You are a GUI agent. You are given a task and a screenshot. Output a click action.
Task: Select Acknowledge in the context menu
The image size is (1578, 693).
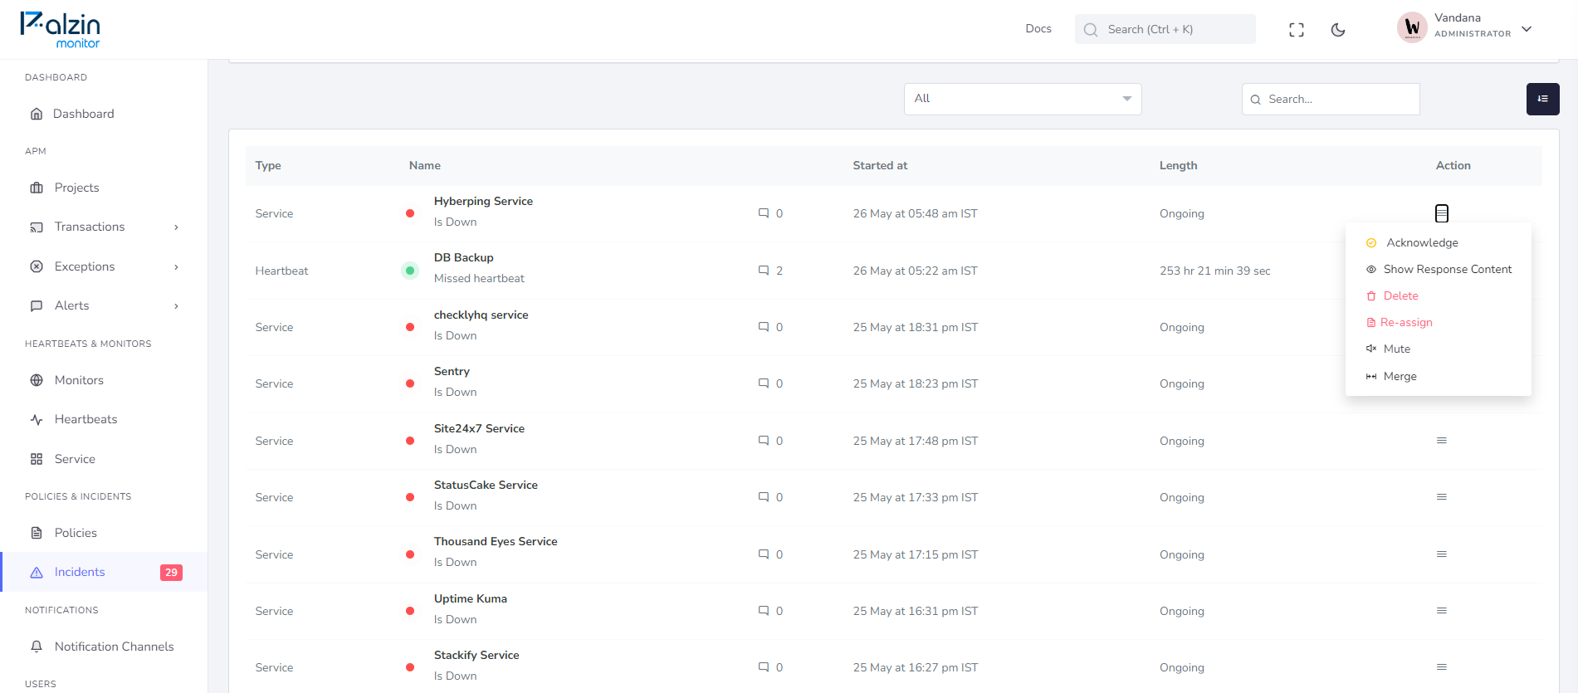point(1422,242)
